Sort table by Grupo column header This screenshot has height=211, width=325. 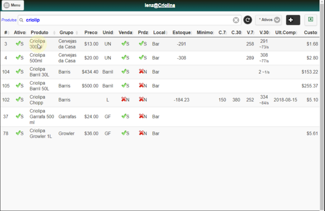[66, 33]
